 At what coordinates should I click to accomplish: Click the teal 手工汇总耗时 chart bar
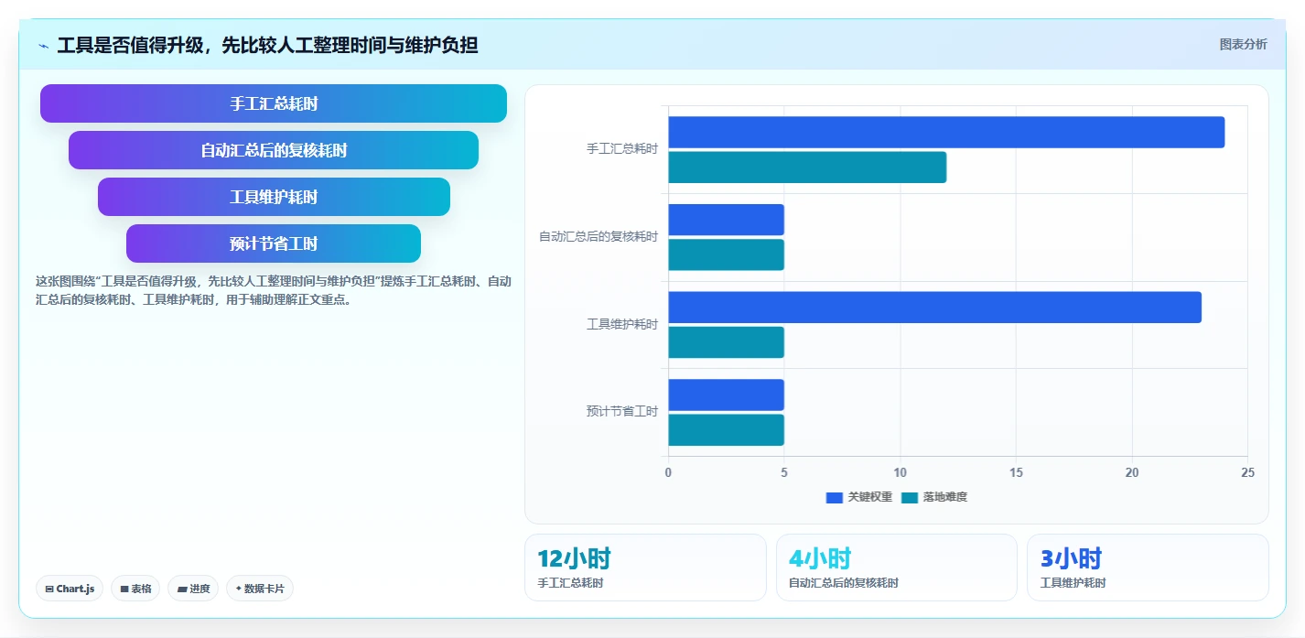pyautogui.click(x=807, y=168)
